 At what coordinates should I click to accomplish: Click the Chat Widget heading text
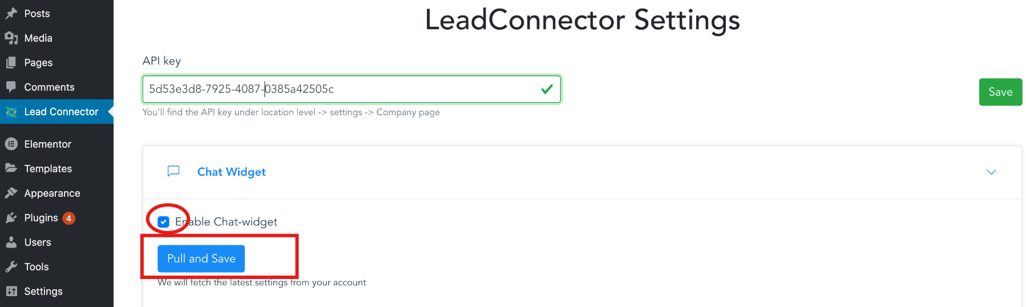tap(231, 172)
